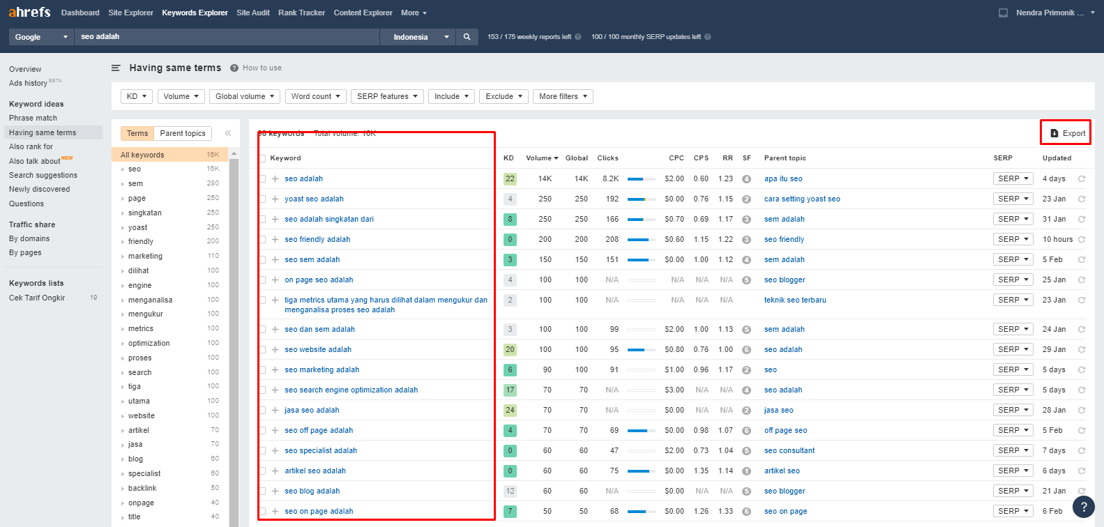Open the More navigation menu
The width and height of the screenshot is (1104, 527).
coord(414,13)
